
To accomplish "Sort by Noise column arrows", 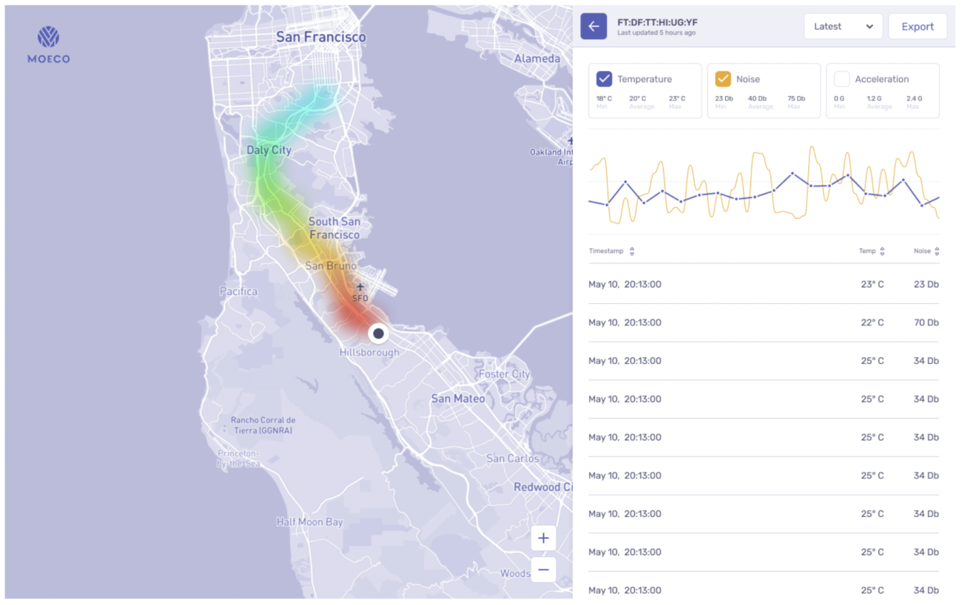I will 937,251.
